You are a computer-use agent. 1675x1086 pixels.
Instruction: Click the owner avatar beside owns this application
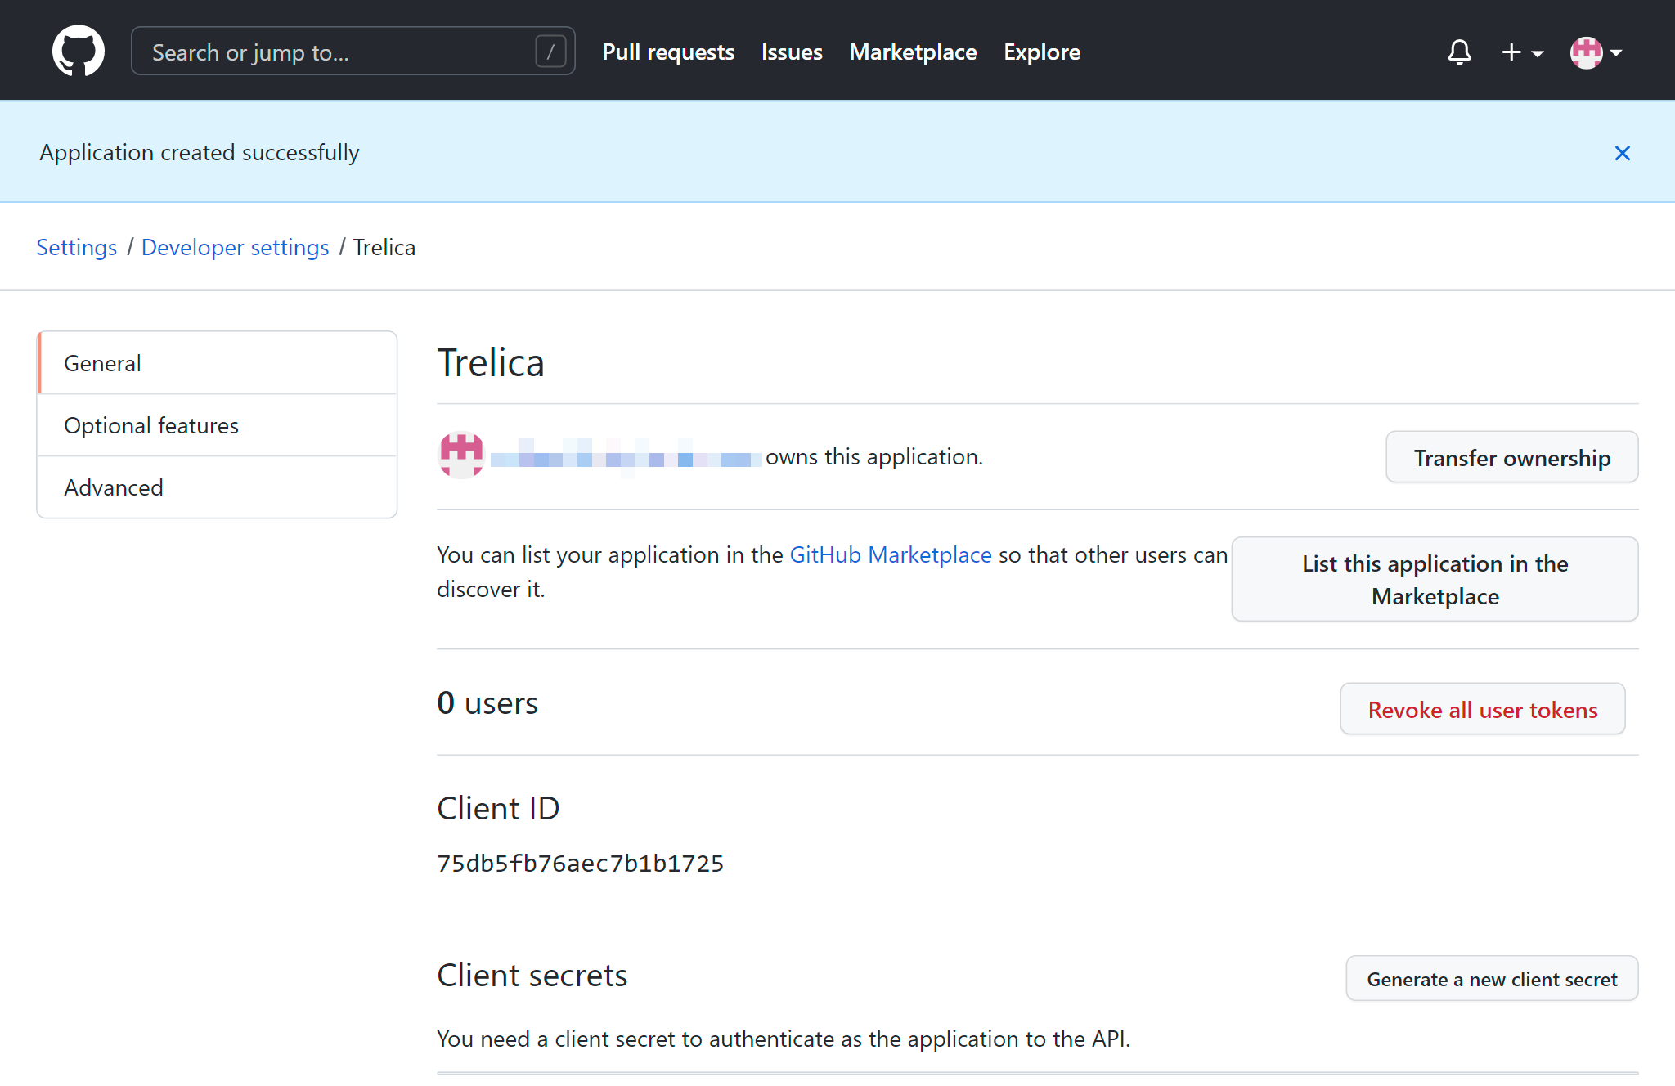461,455
